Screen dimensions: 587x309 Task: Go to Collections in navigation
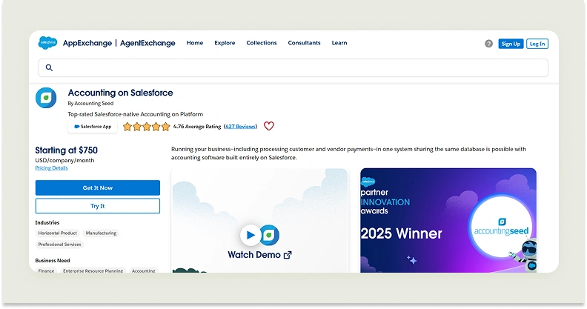[262, 43]
